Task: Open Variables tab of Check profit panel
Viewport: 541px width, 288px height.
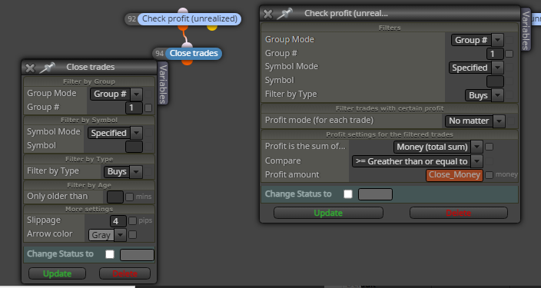Action: pos(526,31)
